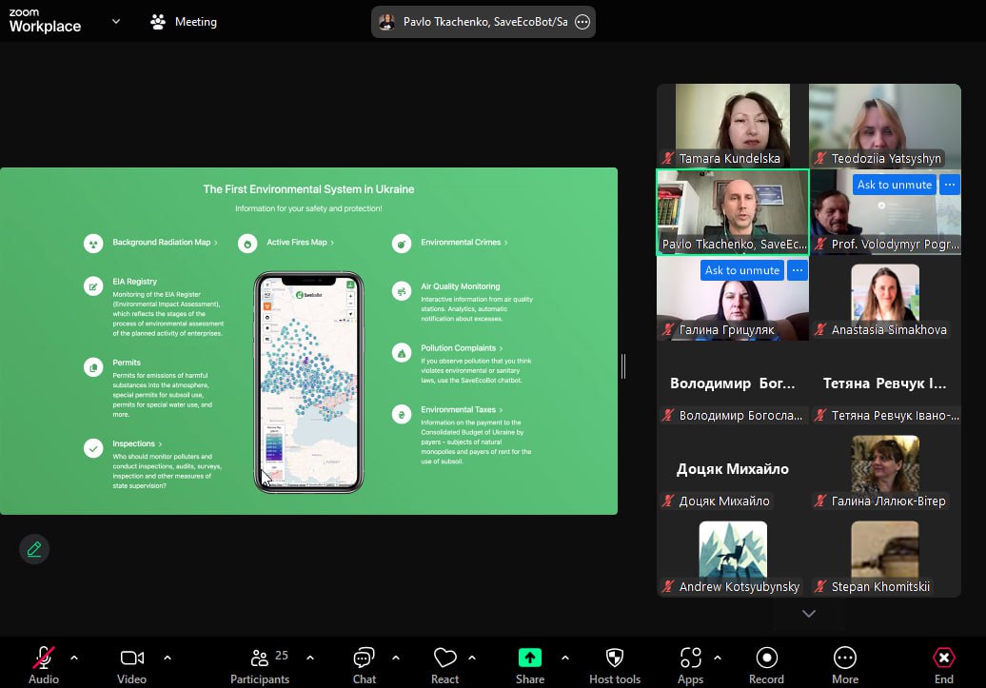Image resolution: width=986 pixels, height=688 pixels.
Task: Start screen sharing with Share button
Action: point(530,665)
